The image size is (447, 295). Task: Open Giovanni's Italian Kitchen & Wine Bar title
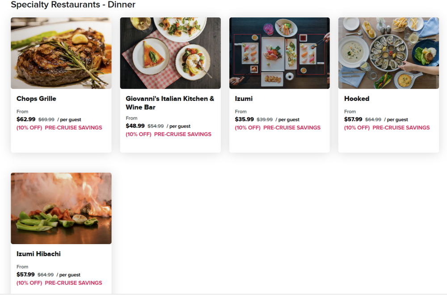pos(170,103)
